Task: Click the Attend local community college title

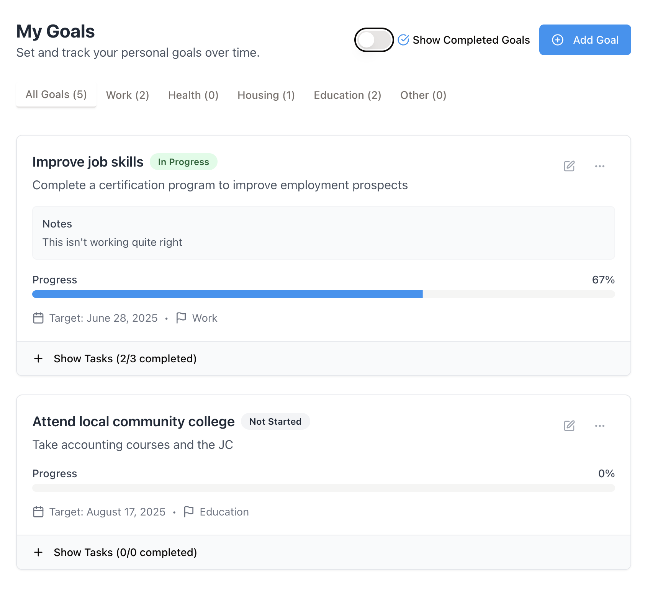Action: tap(133, 422)
